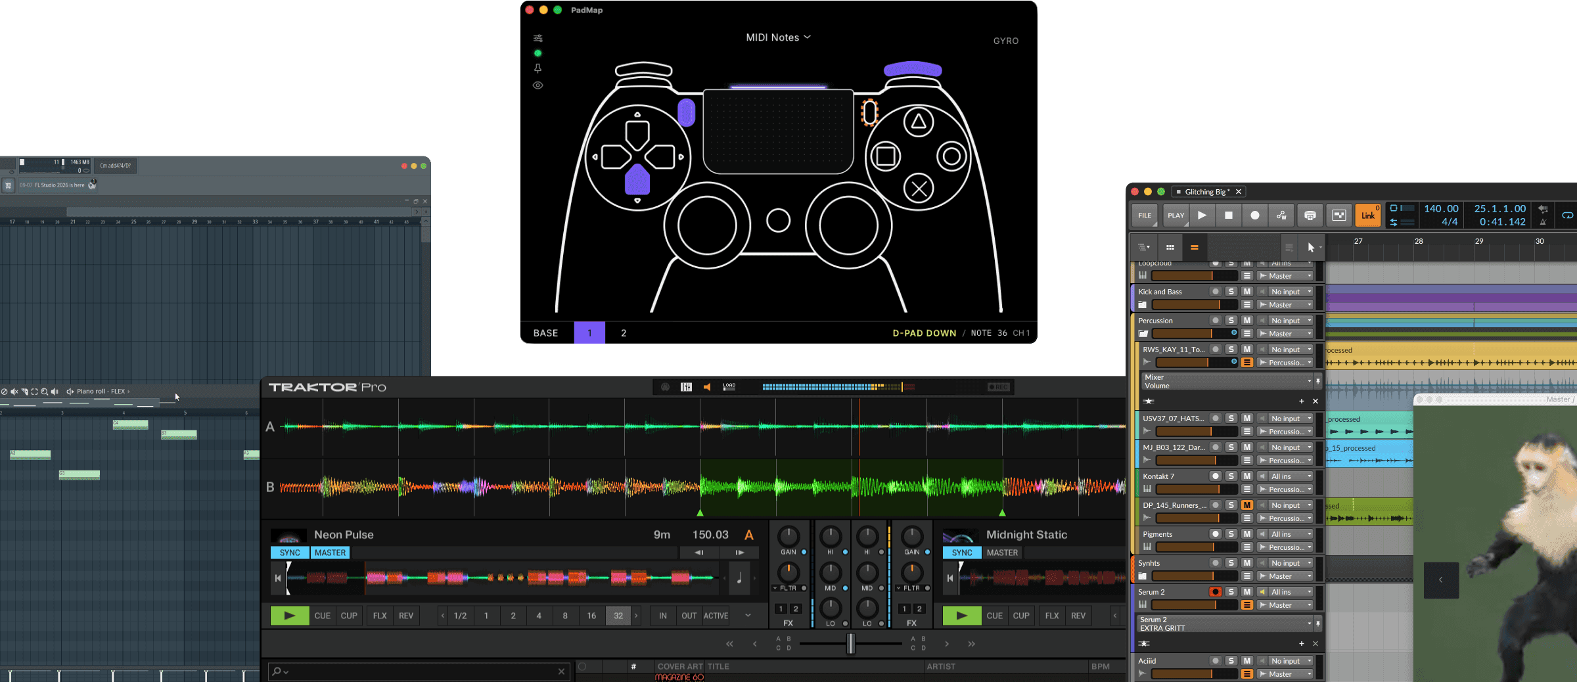The width and height of the screenshot is (1577, 682).
Task: Toggle SYNC on Neon Pulse deck
Action: click(x=290, y=553)
